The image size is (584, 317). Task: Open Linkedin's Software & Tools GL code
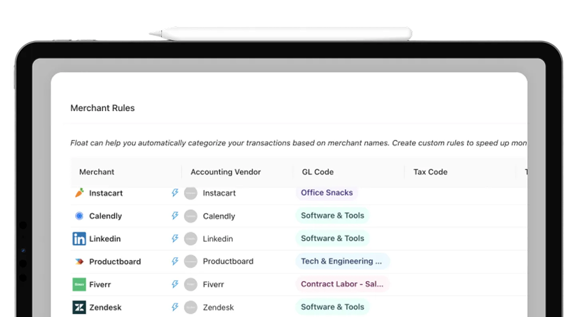coord(332,238)
